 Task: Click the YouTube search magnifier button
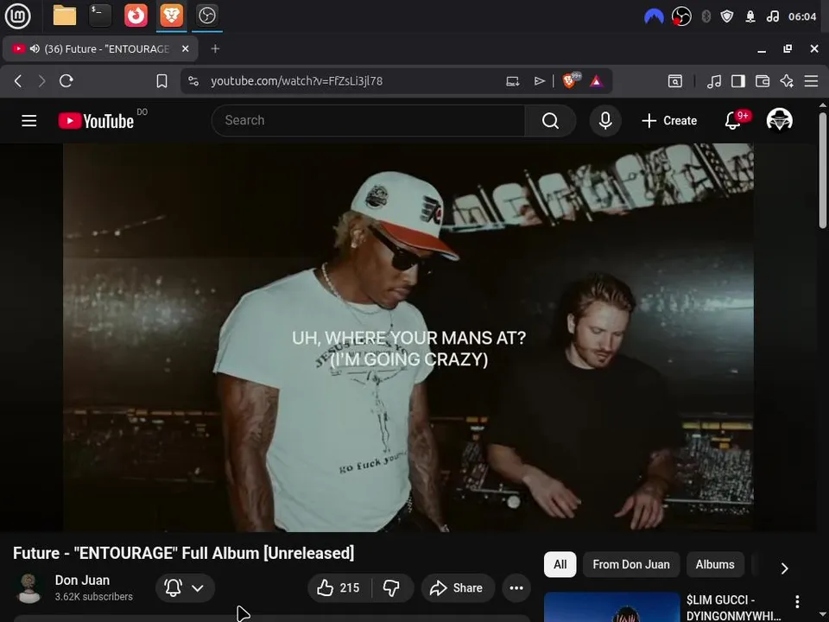[x=550, y=121]
